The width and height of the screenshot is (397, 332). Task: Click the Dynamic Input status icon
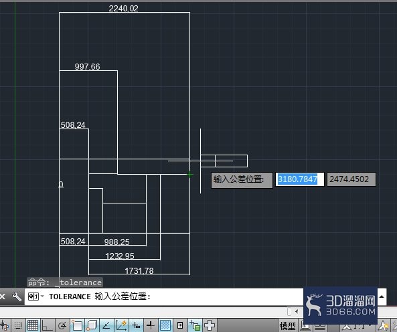tap(136, 325)
